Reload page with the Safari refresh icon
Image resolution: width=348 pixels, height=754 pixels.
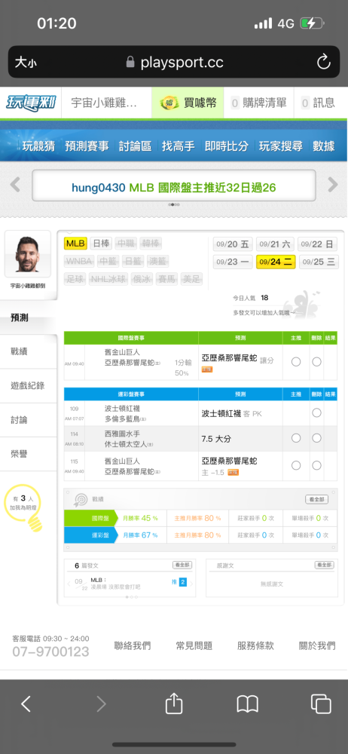pos(323,62)
